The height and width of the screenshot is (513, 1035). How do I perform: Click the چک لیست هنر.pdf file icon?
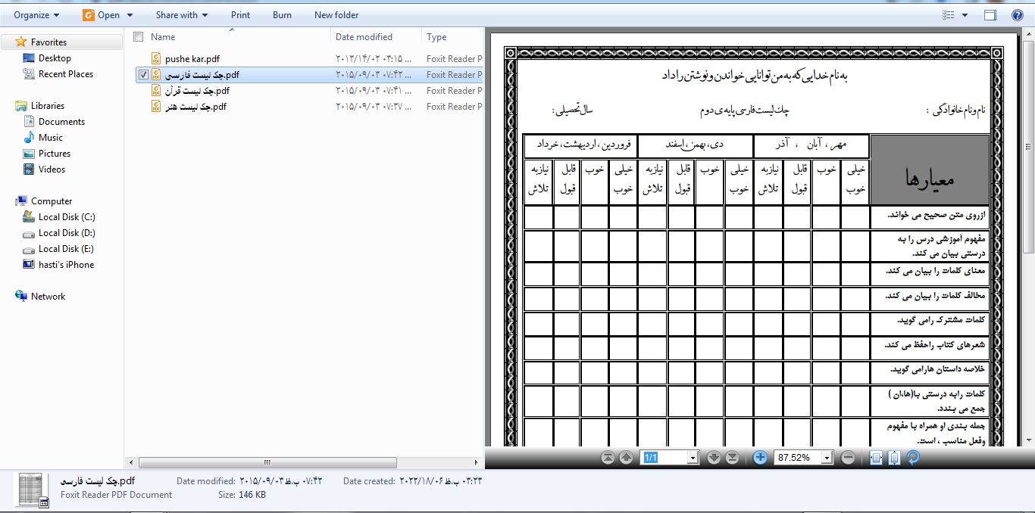coord(156,106)
